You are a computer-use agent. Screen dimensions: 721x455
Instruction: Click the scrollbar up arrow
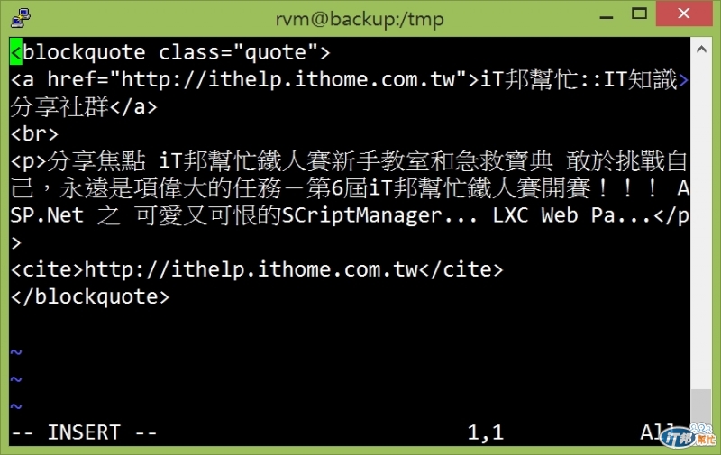point(701,50)
